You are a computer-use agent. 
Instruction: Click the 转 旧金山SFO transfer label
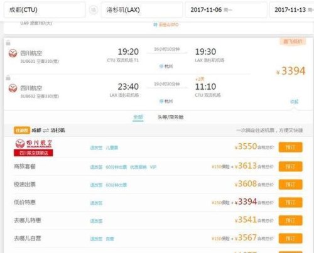pos(166,24)
